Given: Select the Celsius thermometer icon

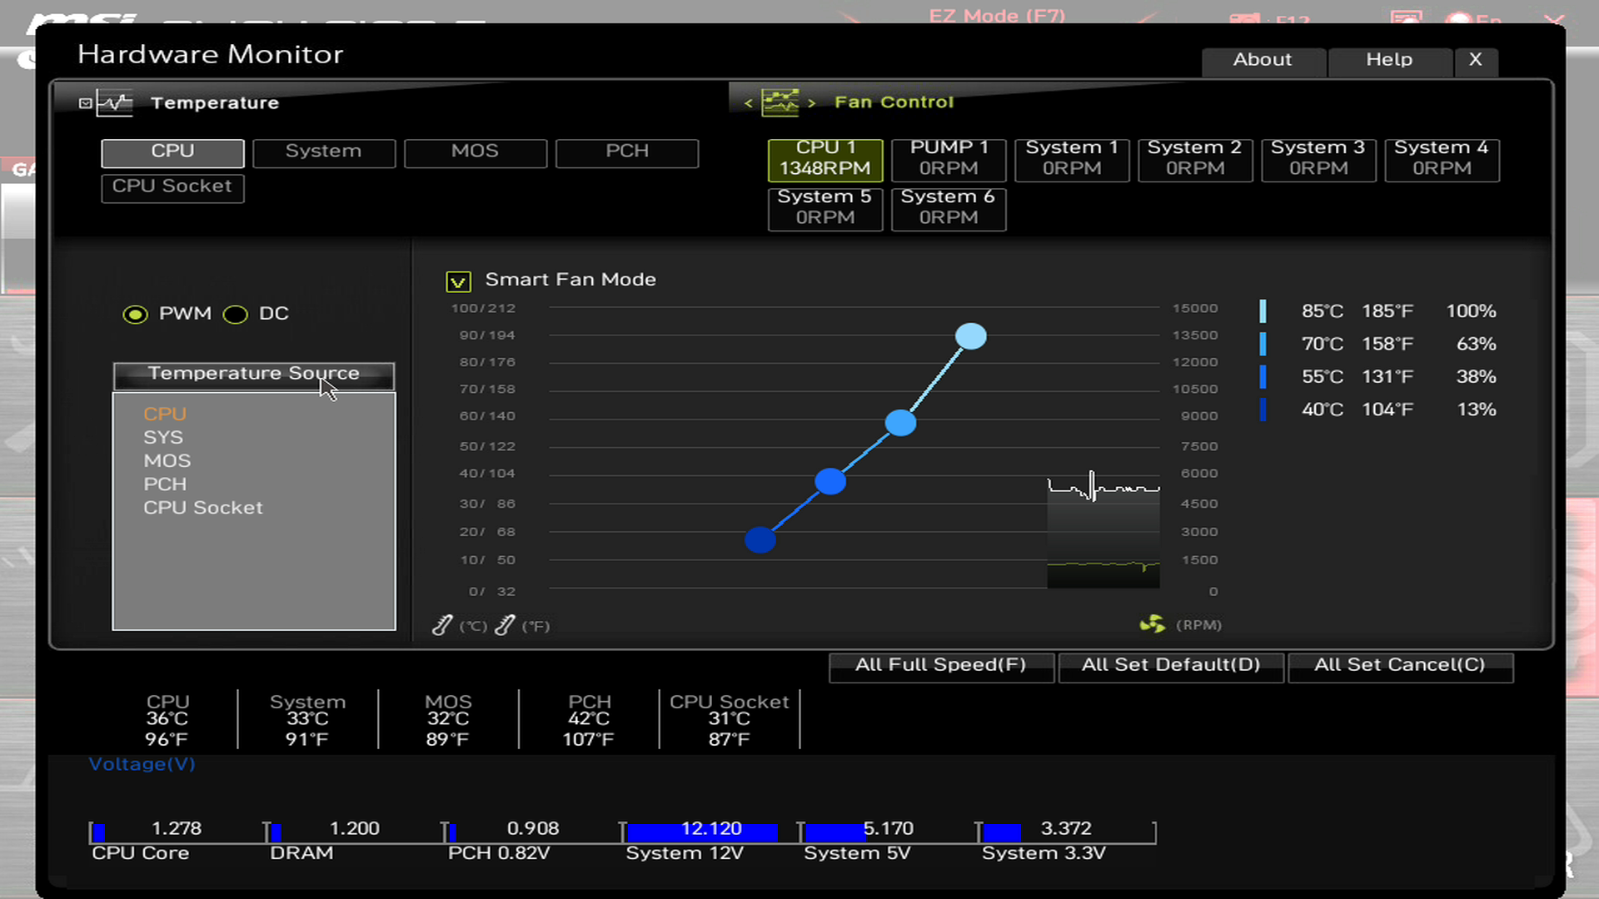Looking at the screenshot, I should [444, 623].
